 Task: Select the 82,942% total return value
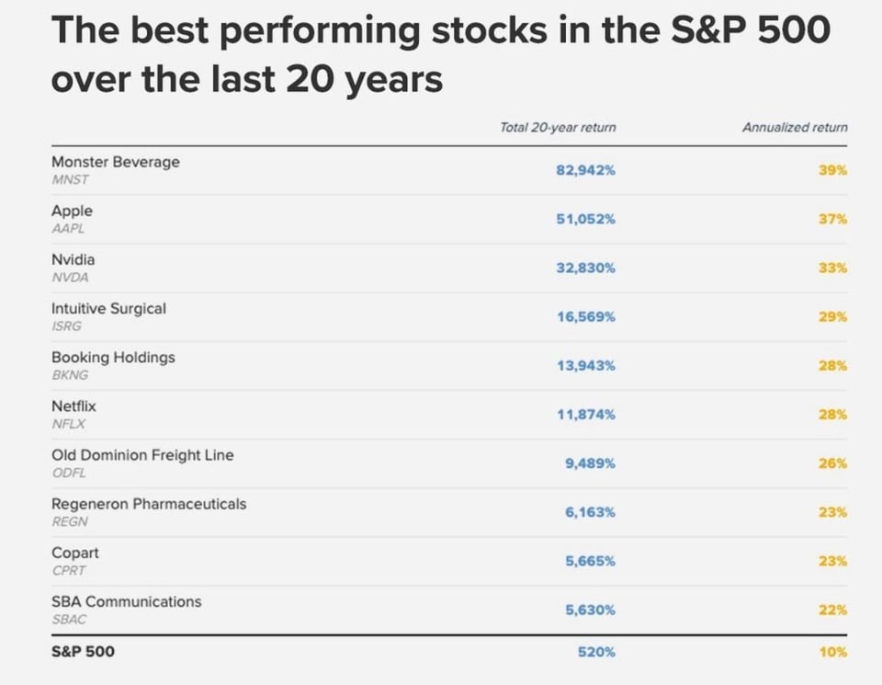(x=585, y=171)
